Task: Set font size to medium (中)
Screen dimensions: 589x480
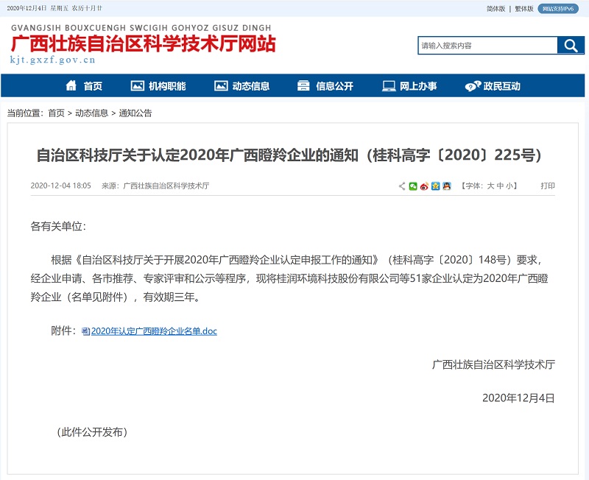Action: (501, 186)
